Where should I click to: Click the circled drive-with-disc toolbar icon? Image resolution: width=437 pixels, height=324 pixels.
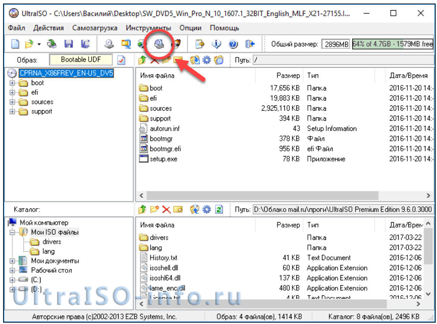[160, 44]
